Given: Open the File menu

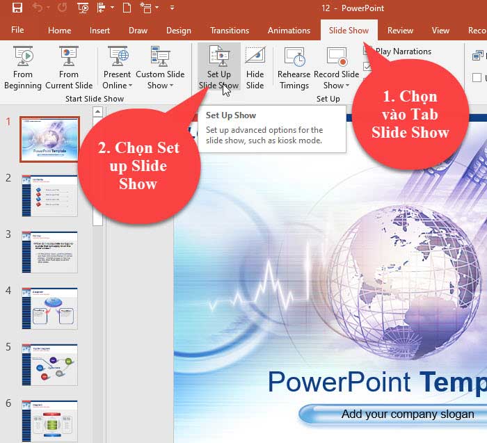Looking at the screenshot, I should 17,31.
